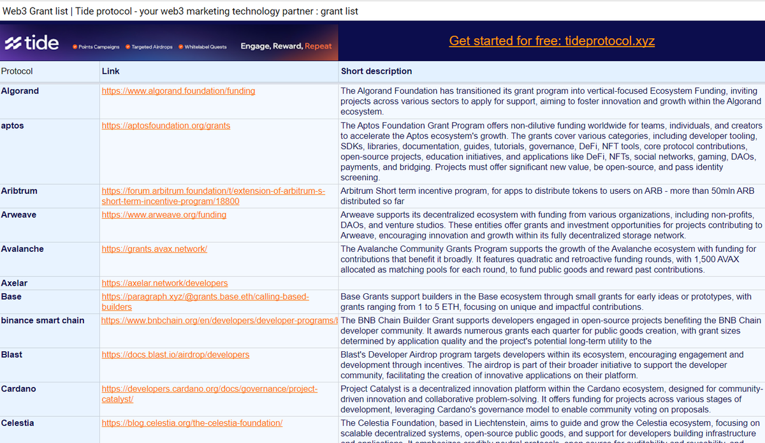Select the Short description column header
The image size is (765, 443).
click(x=551, y=71)
